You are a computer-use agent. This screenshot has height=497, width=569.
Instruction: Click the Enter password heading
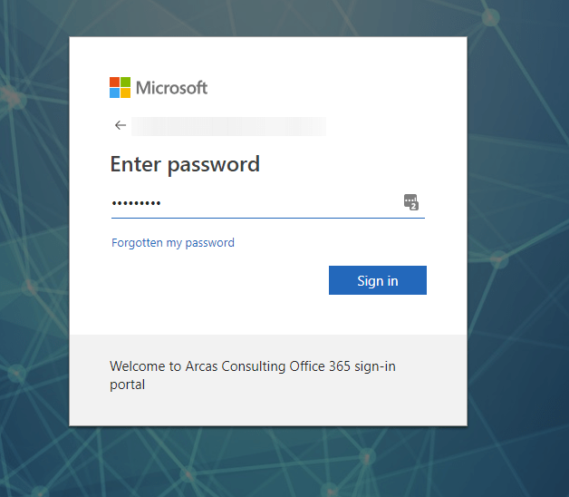(185, 164)
